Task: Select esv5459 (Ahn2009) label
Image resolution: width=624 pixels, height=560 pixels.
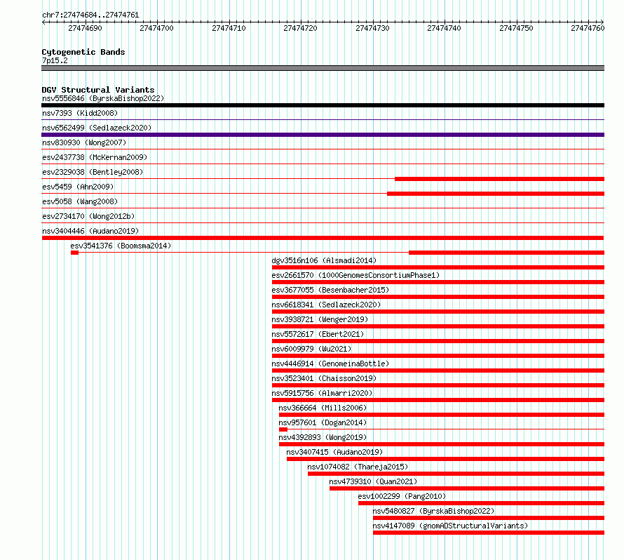Action: 78,187
